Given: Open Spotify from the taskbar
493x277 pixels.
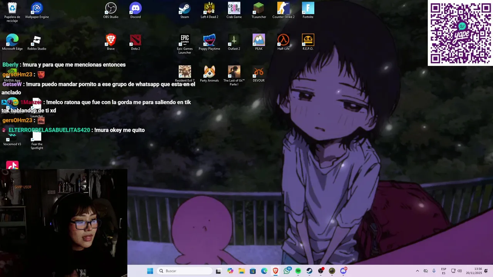Looking at the screenshot, I should coord(298,271).
